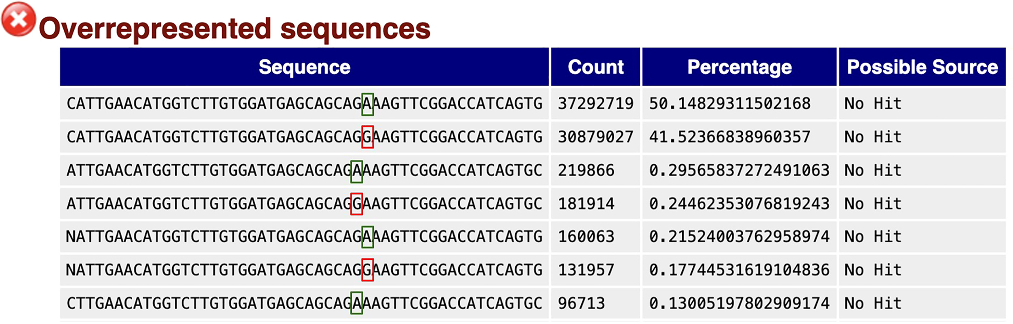This screenshot has height=324, width=1013.
Task: Select the count cell showing 219866
Action: click(586, 171)
